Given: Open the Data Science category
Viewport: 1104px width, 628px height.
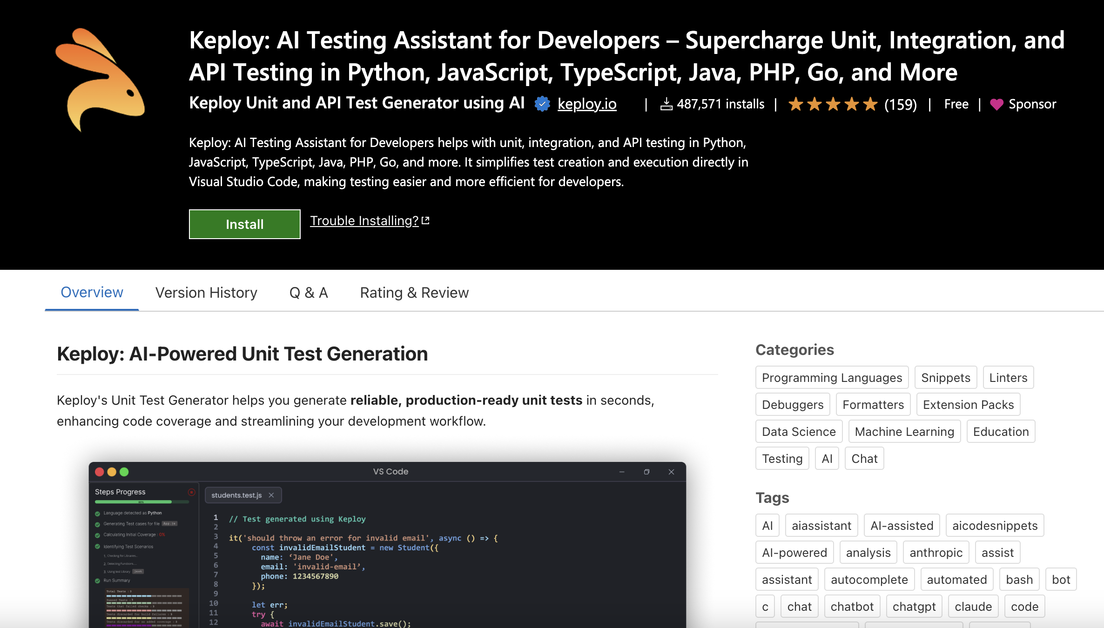Looking at the screenshot, I should (x=799, y=432).
